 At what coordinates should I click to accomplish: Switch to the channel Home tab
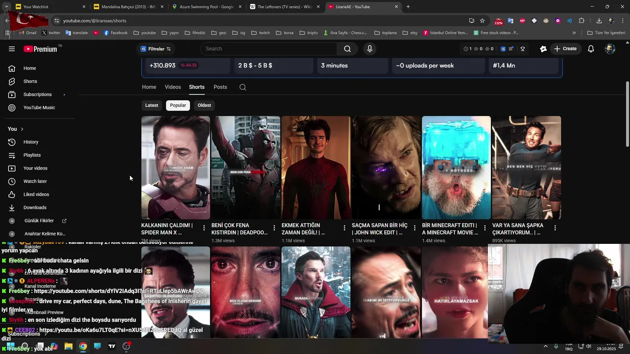(149, 87)
